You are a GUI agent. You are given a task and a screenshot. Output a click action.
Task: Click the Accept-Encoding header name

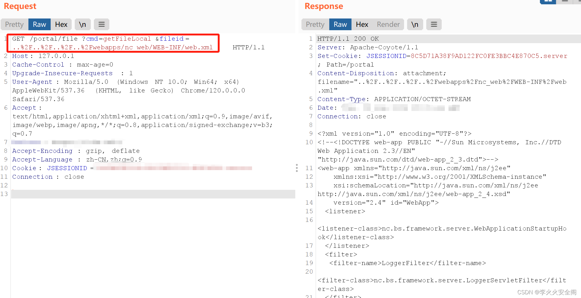(42, 151)
